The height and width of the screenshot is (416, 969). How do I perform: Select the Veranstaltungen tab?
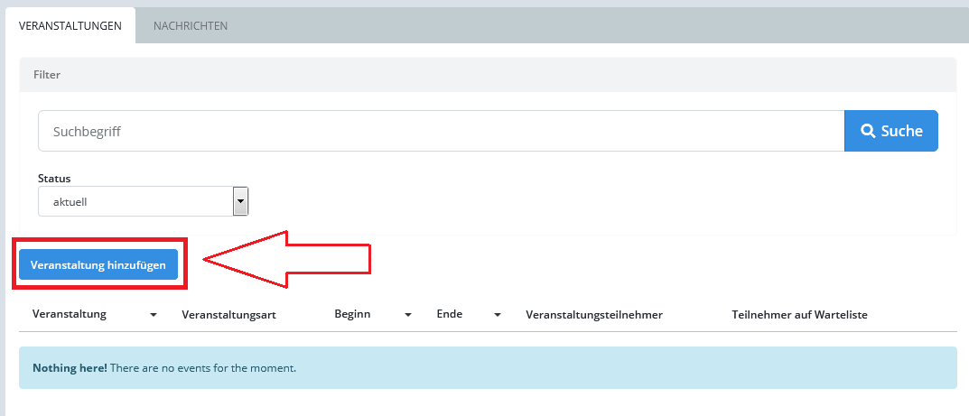70,26
